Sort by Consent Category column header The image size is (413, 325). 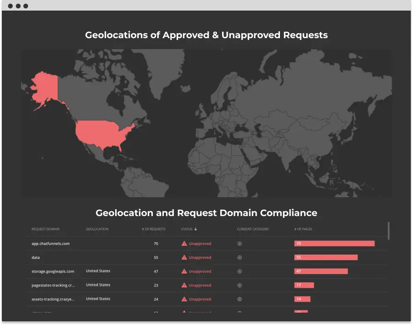tap(253, 229)
